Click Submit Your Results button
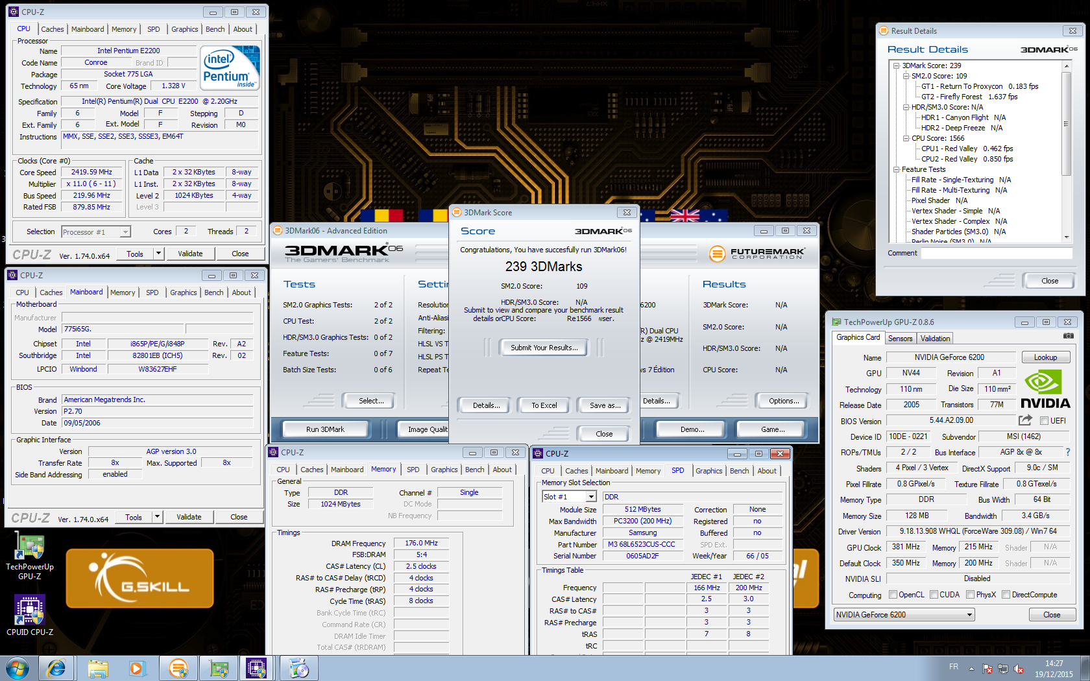 [544, 348]
